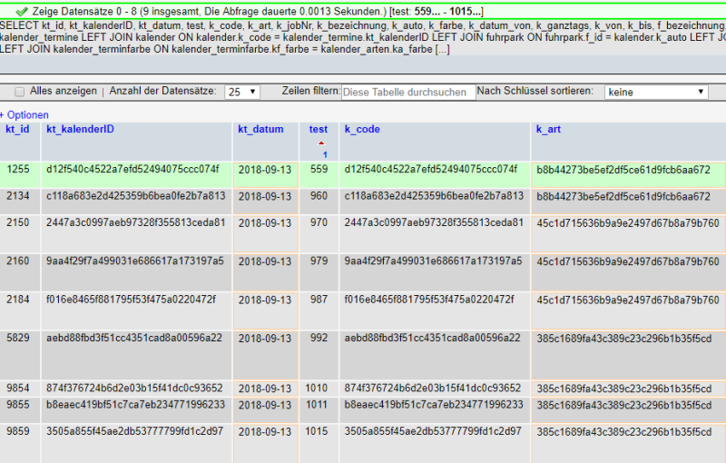Sort by the kt_datum column header
The height and width of the screenshot is (463, 726).
[260, 130]
